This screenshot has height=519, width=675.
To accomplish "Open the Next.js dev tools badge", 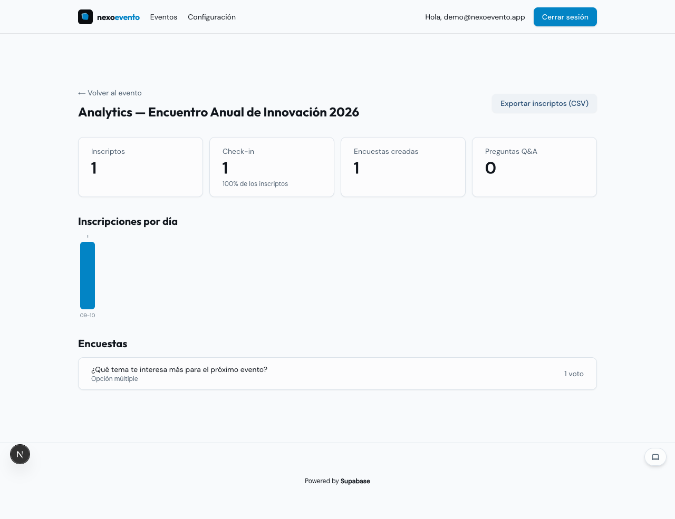I will click(x=20, y=454).
